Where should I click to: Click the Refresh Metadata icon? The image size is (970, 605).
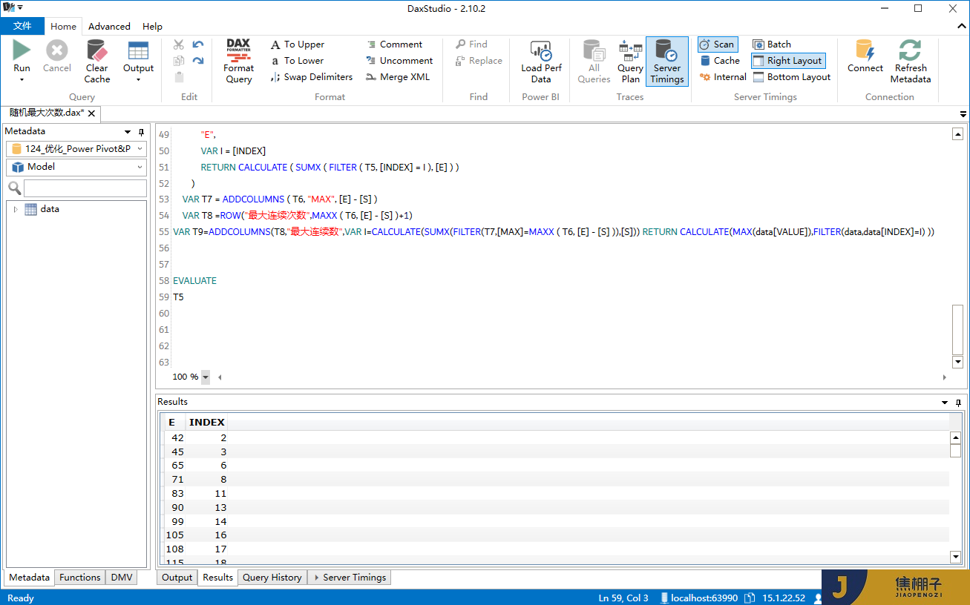(x=911, y=50)
